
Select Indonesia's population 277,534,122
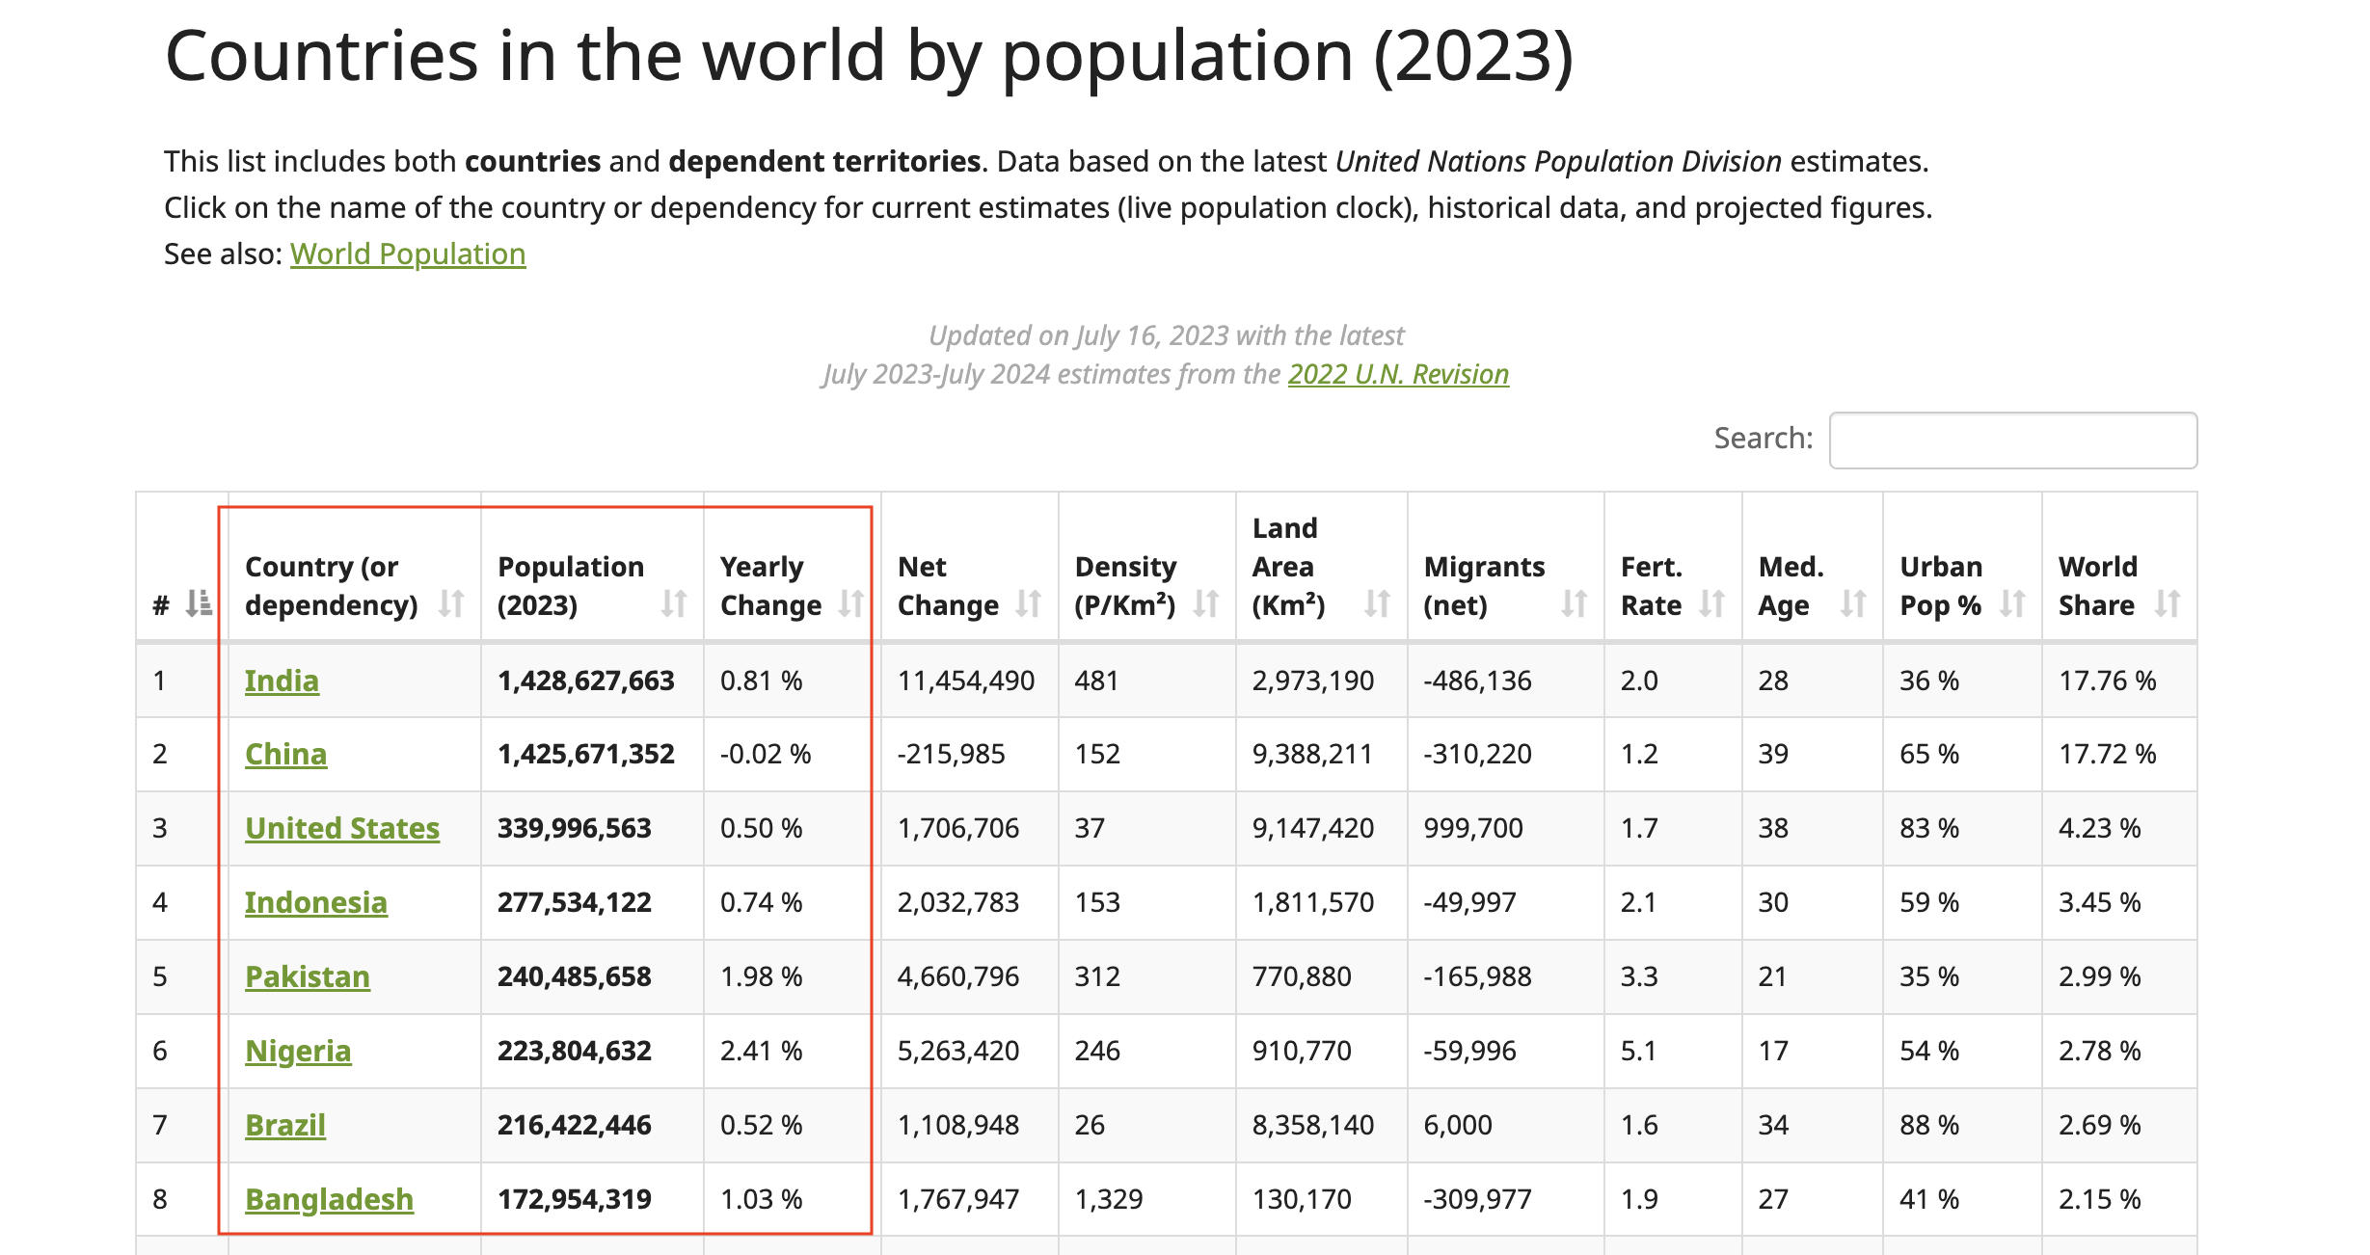coord(575,902)
